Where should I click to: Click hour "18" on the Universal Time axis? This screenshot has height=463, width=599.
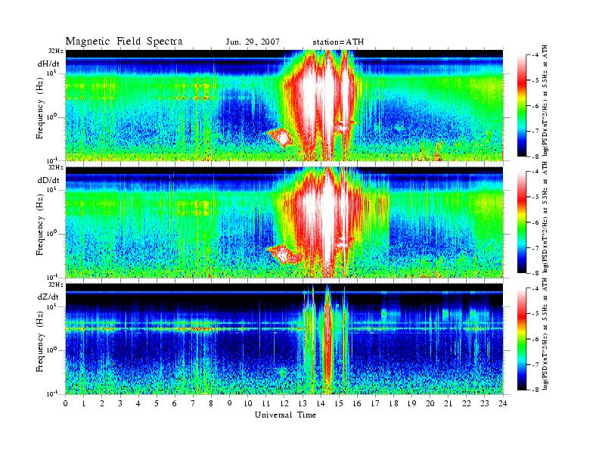click(x=393, y=404)
